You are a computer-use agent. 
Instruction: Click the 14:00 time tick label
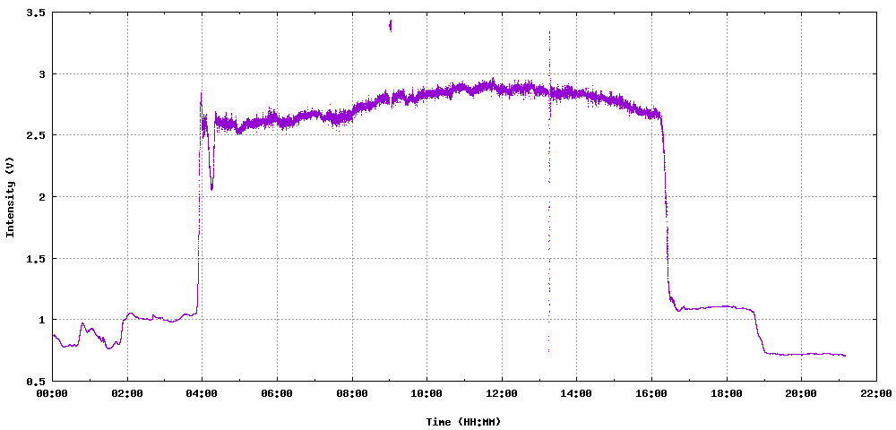coord(576,393)
